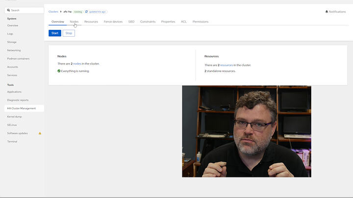Viewport: 353px width, 198px height.
Task: Click the refresh icon beside updated status
Action: point(86,12)
